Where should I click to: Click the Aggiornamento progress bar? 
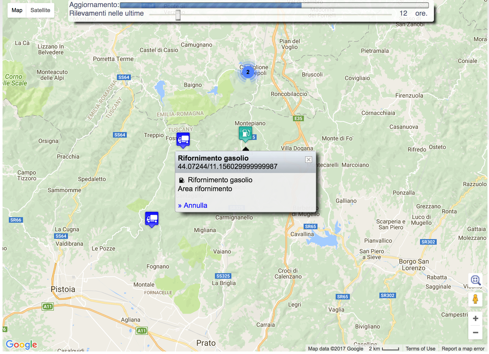[x=274, y=5]
